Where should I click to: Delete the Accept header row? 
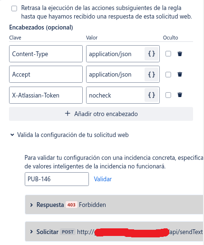(x=180, y=74)
